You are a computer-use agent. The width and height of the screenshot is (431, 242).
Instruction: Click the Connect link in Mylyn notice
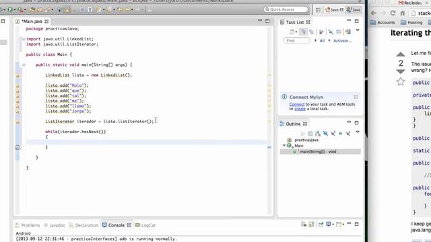(x=297, y=104)
